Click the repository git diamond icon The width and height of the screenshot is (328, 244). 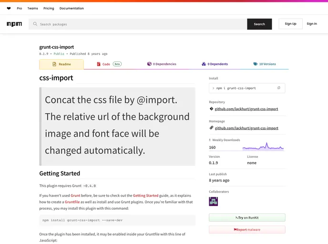pos(211,109)
